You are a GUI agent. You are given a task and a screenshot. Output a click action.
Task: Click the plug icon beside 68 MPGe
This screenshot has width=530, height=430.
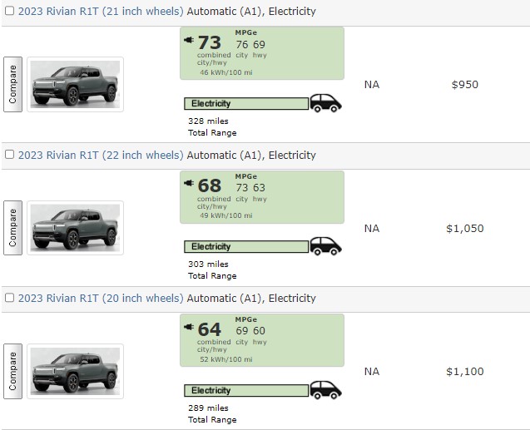click(x=189, y=184)
